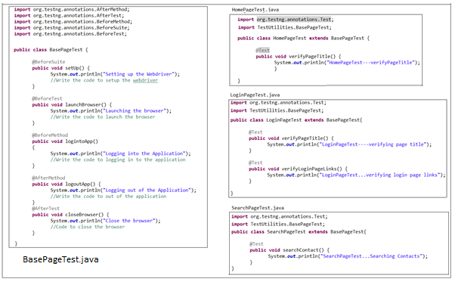455x282 pixels.
Task: Click the comment about logging in to the application
Action: tap(118, 160)
